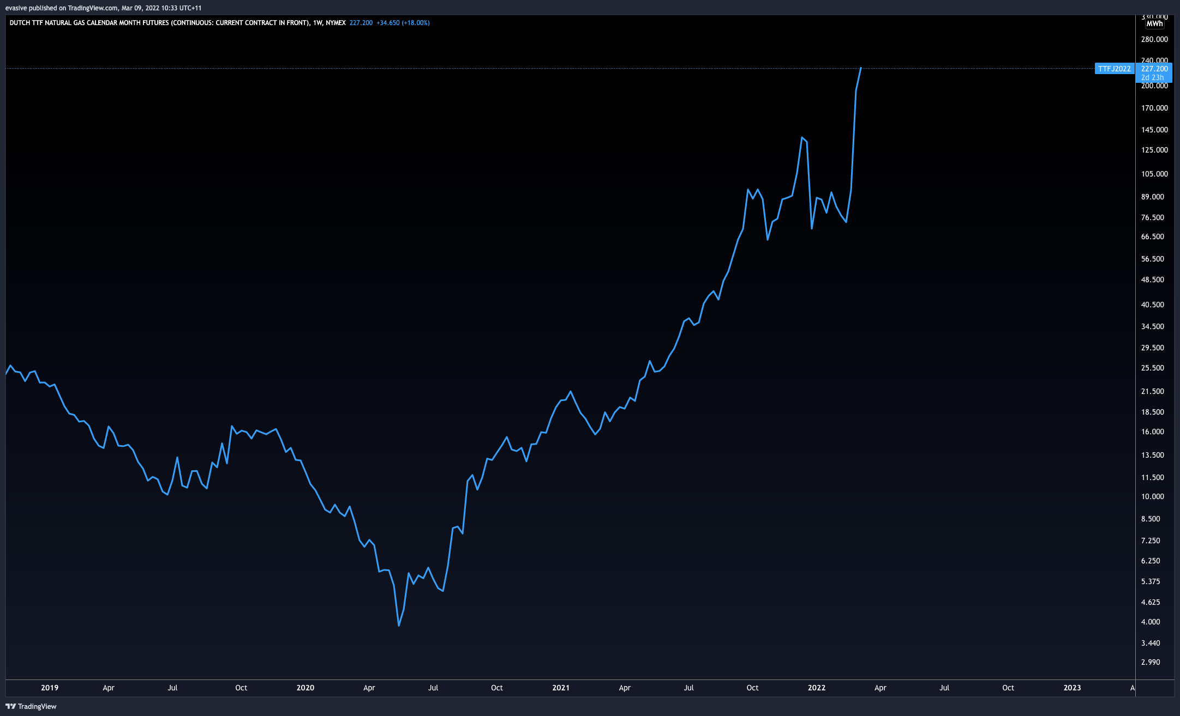The width and height of the screenshot is (1180, 716).
Task: Click the 227.200 current price label
Action: (x=1154, y=69)
